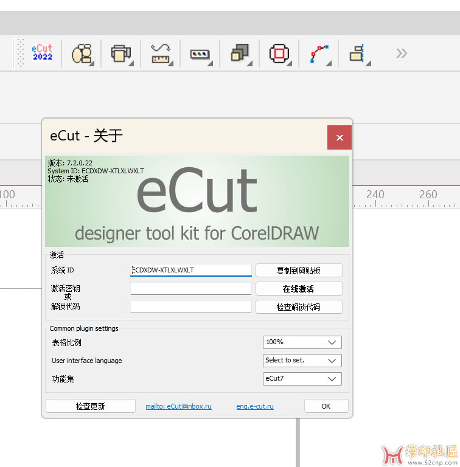Open the eCut 2022 toolbar icon
Viewport: 460px width, 467px height.
(x=42, y=53)
